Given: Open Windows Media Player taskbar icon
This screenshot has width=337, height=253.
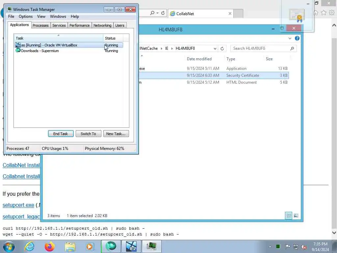Looking at the screenshot, I should (x=90, y=247).
